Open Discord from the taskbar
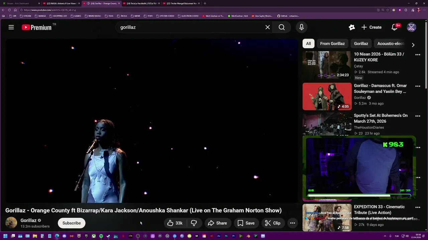 [x=64, y=236]
